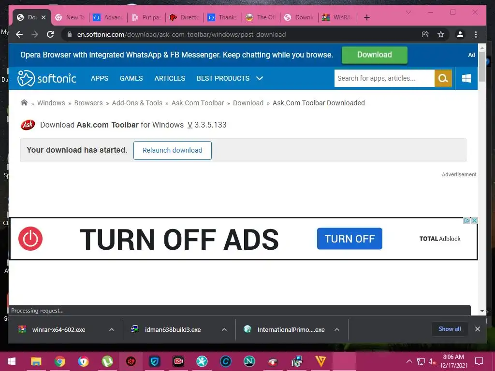This screenshot has height=371, width=495.
Task: Open the Windows Start menu
Action: (12, 361)
